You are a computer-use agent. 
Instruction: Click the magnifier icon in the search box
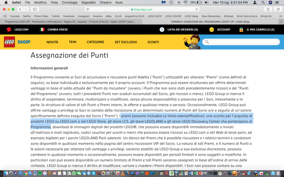click(207, 42)
